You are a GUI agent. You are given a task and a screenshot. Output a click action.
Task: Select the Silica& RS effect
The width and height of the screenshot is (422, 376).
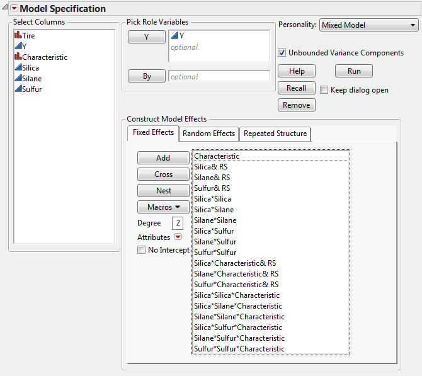[271, 167]
